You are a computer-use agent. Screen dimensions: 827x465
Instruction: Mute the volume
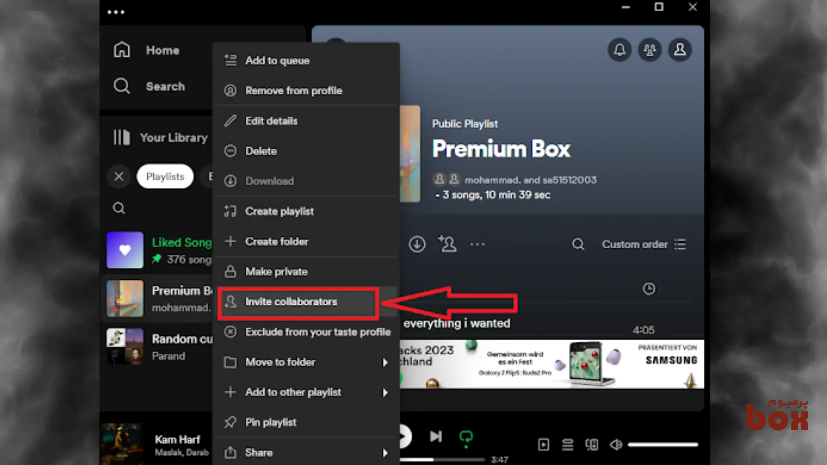click(x=616, y=445)
